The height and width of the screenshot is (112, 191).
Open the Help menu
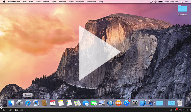(x=101, y=1)
